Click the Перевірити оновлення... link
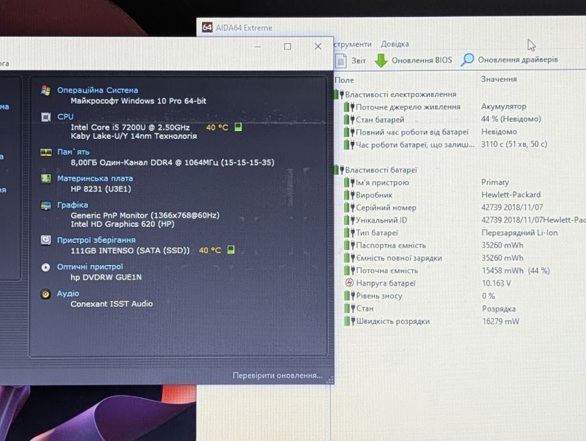Viewport: 586px width, 441px height. [x=277, y=375]
